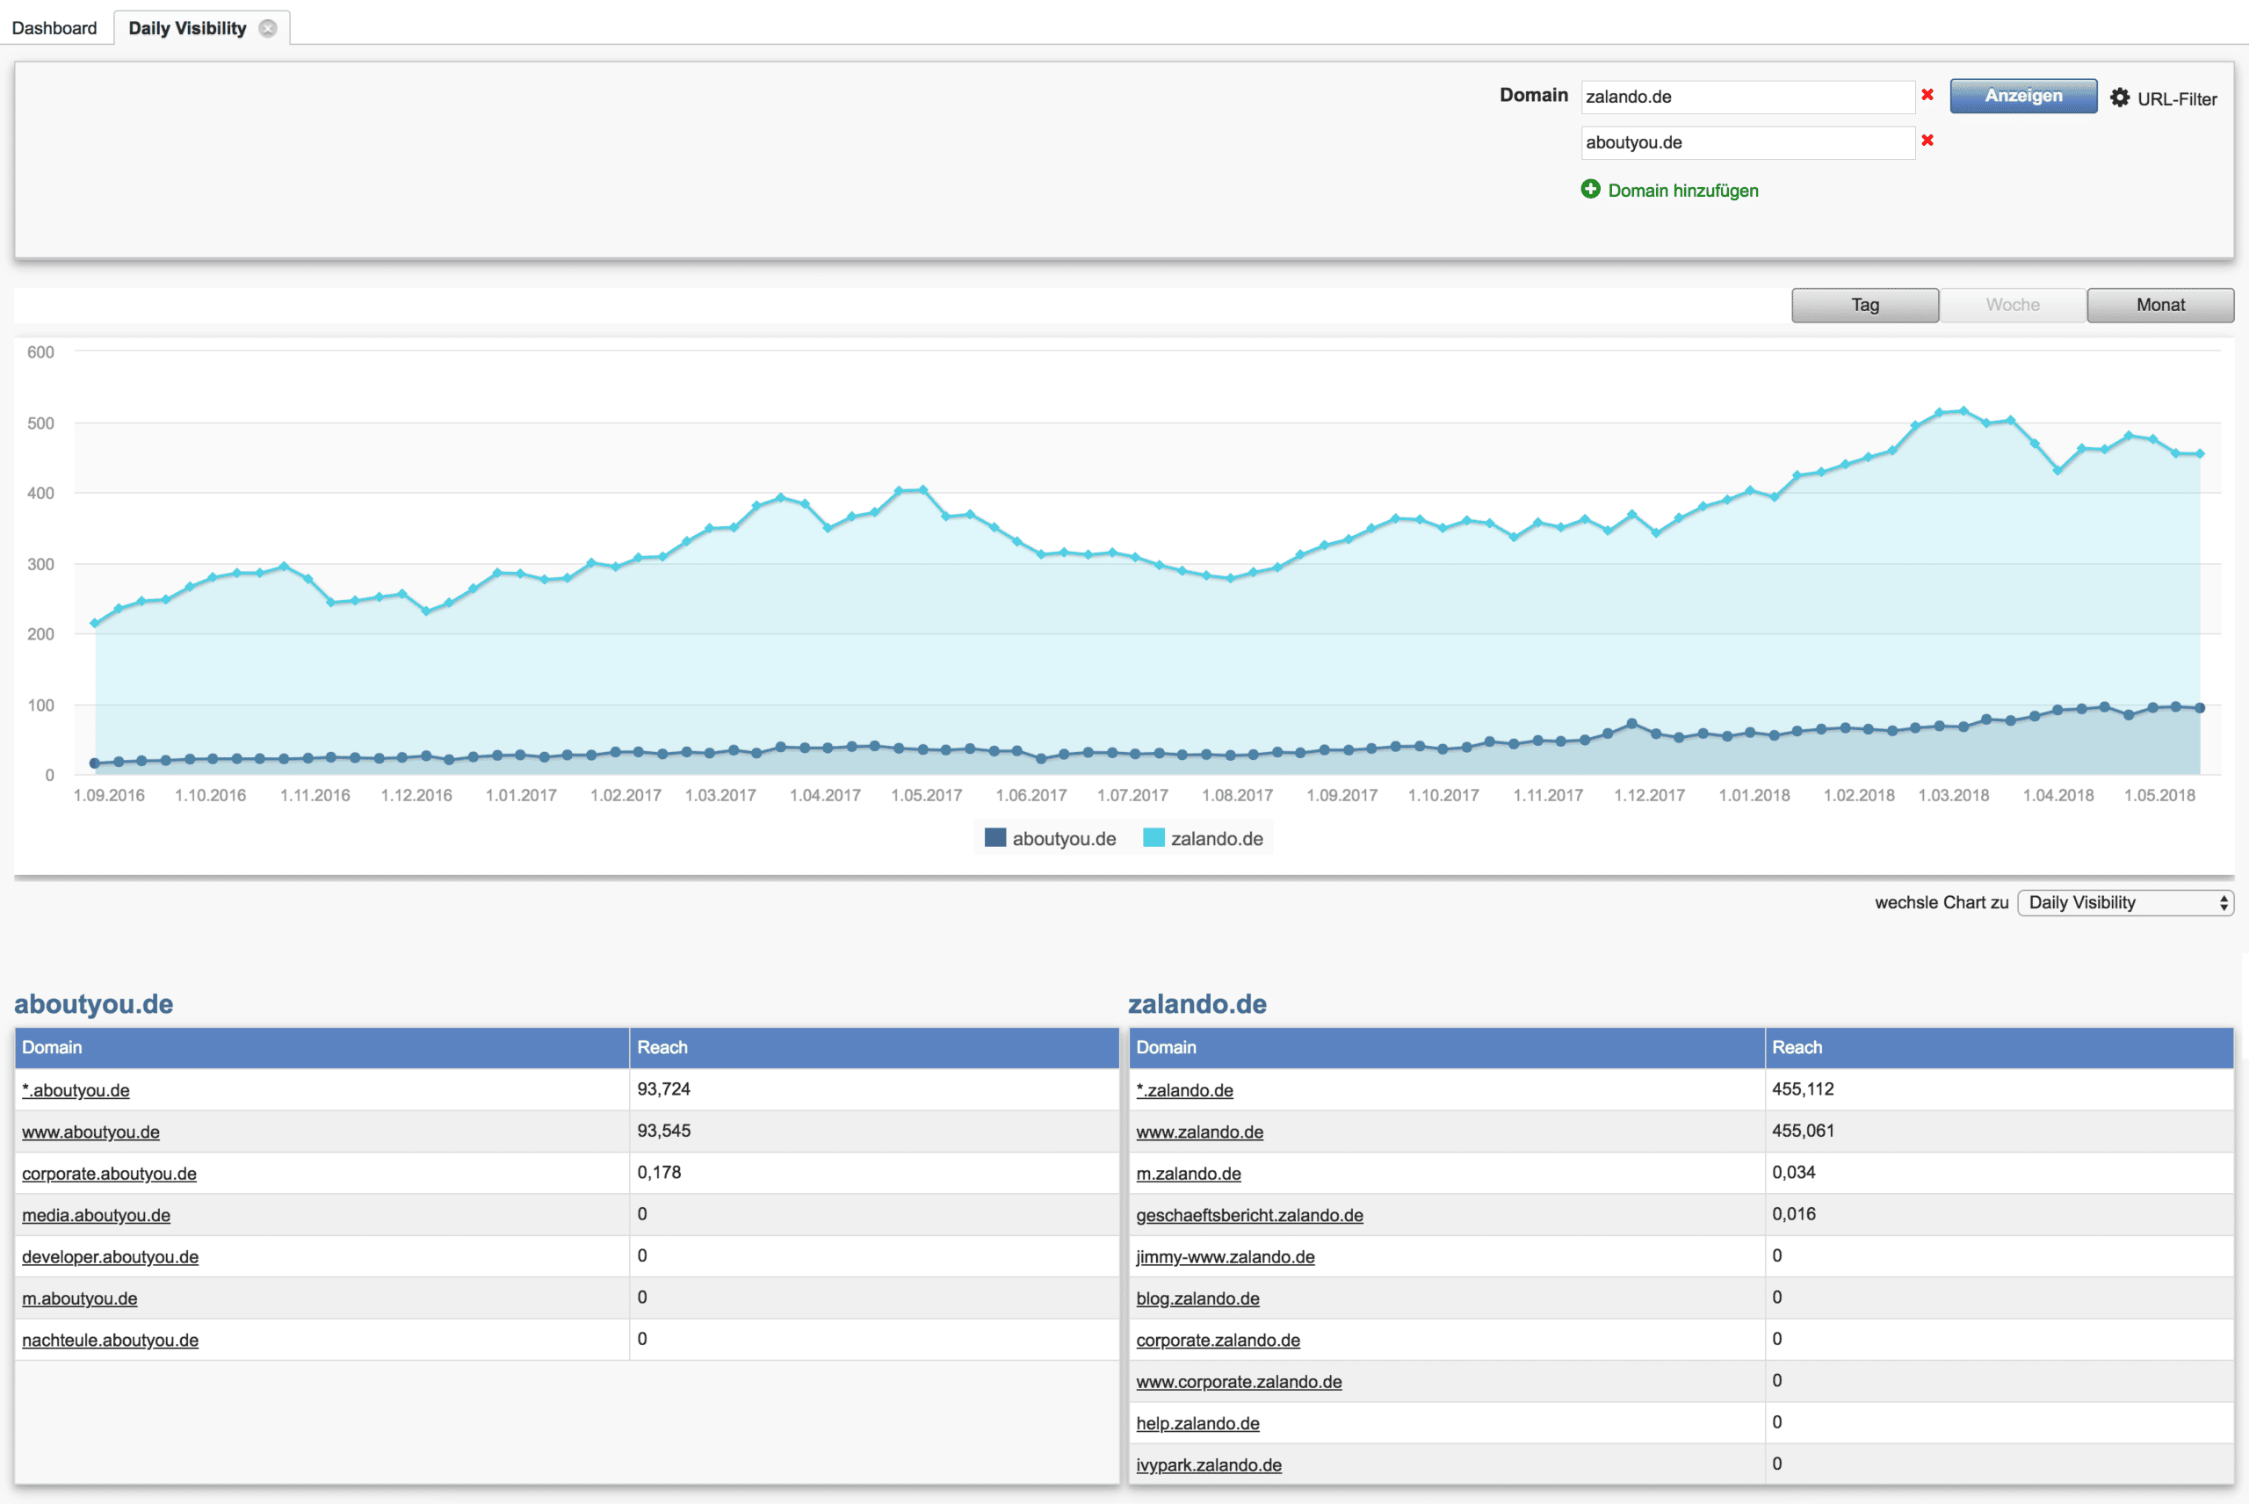Click the 1.09.2016 x-axis date label
This screenshot has height=1504, width=2249.
point(109,795)
